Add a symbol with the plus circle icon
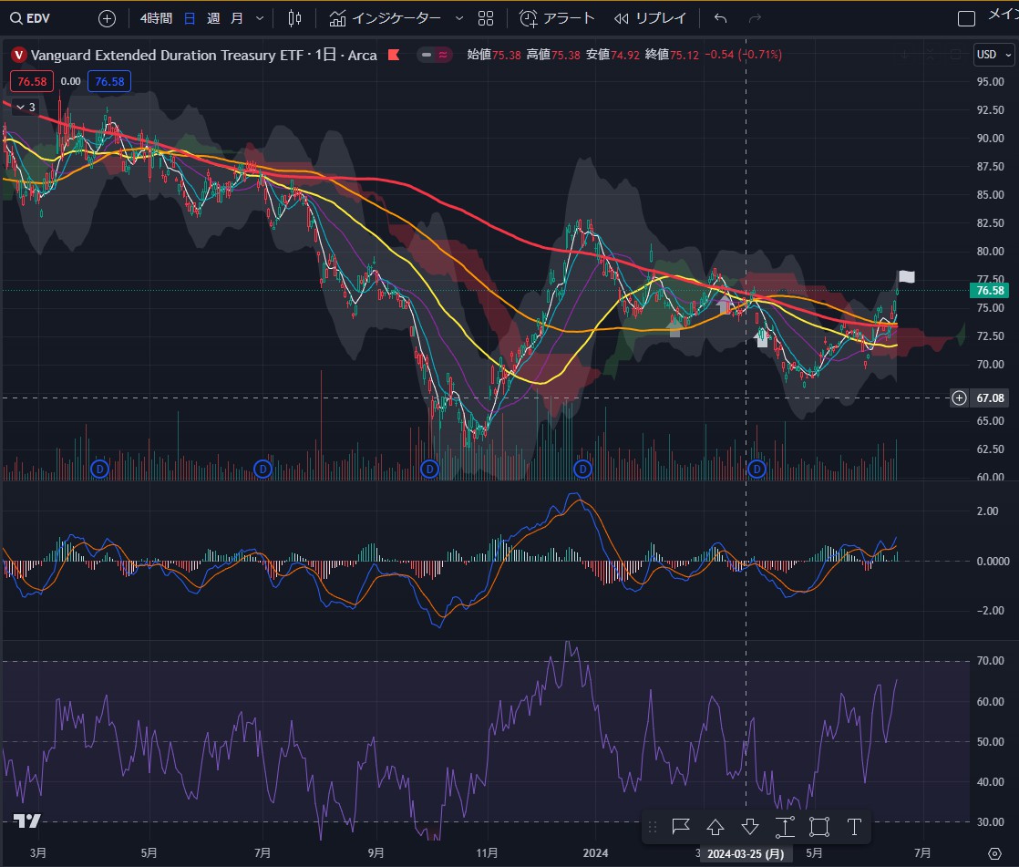The width and height of the screenshot is (1019, 867). pos(107,18)
